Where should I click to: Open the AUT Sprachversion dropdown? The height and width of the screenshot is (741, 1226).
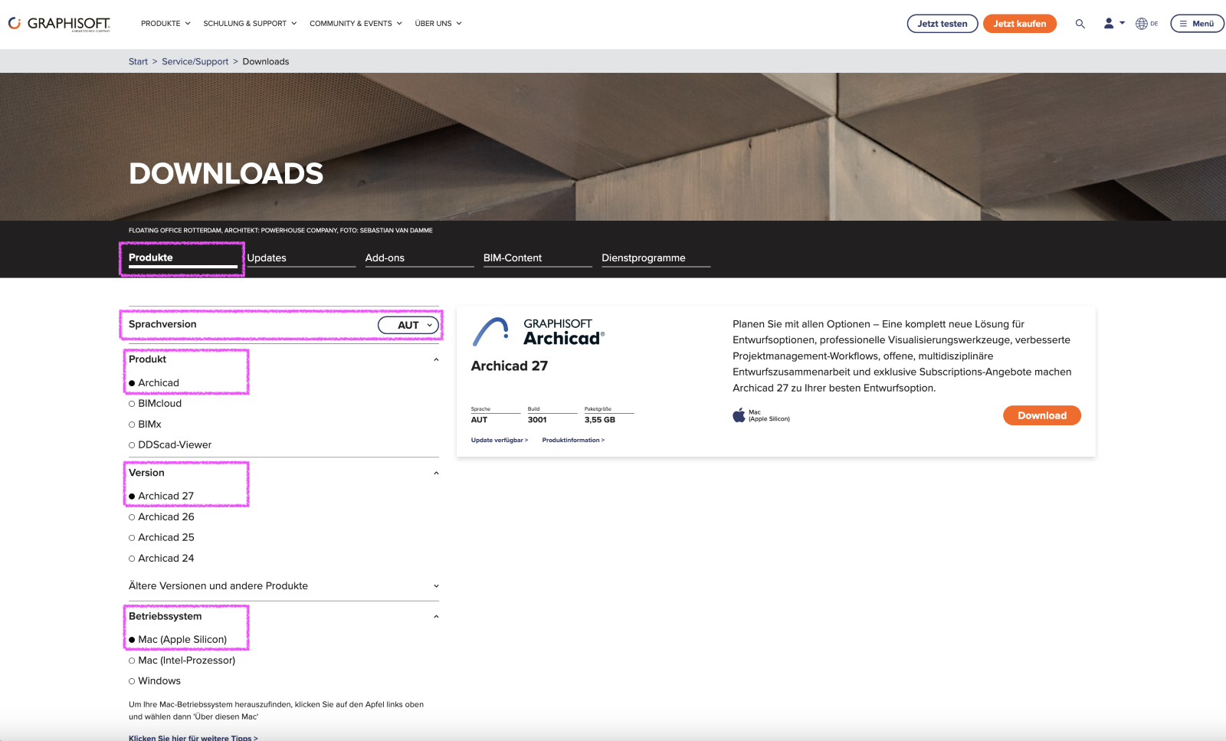(x=408, y=325)
